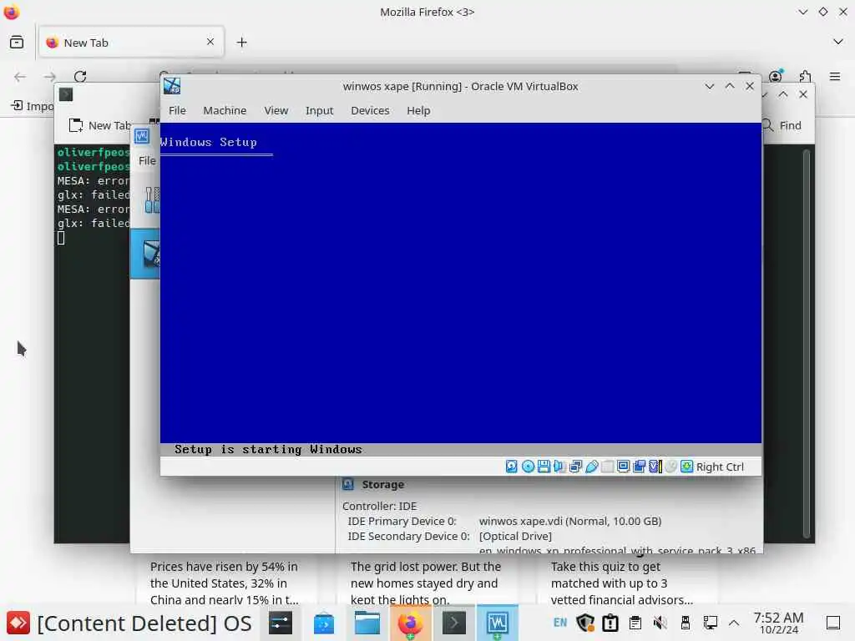The image size is (855, 641).
Task: Open a new Firefox tab with plus button
Action: [x=242, y=42]
